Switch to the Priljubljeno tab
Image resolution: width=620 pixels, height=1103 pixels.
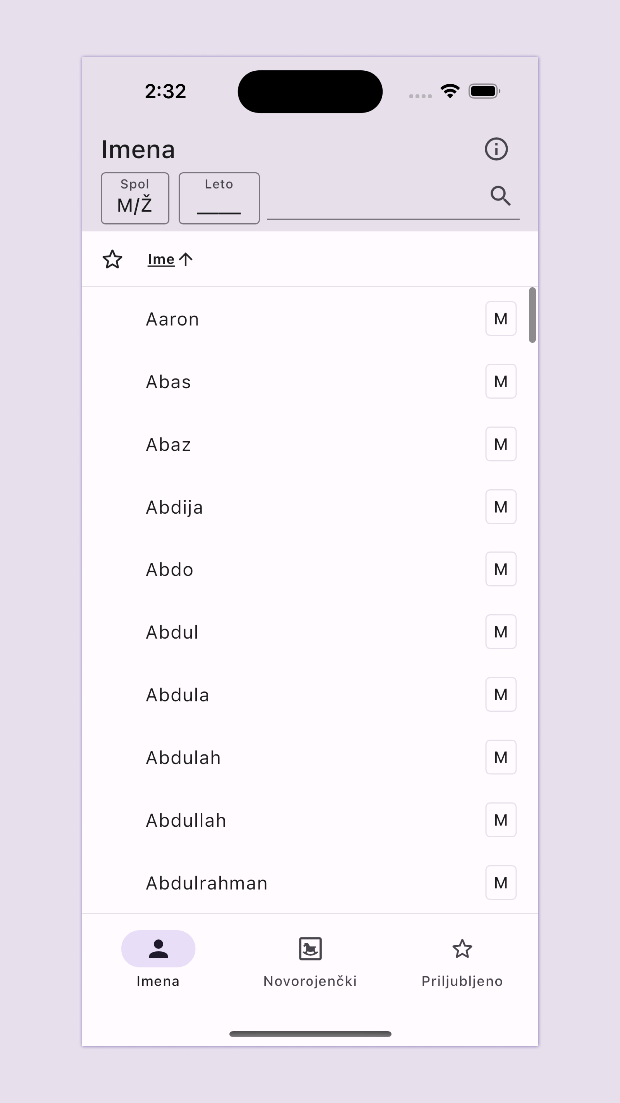tap(462, 962)
